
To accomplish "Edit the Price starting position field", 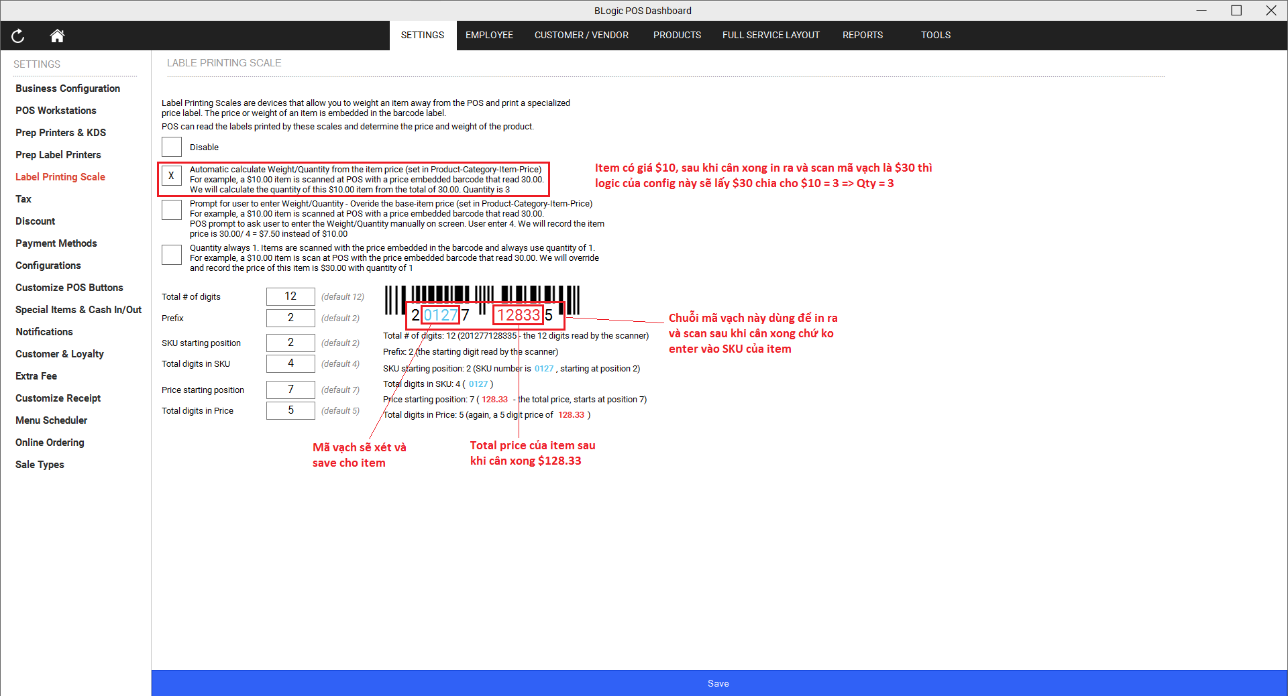I will click(290, 390).
